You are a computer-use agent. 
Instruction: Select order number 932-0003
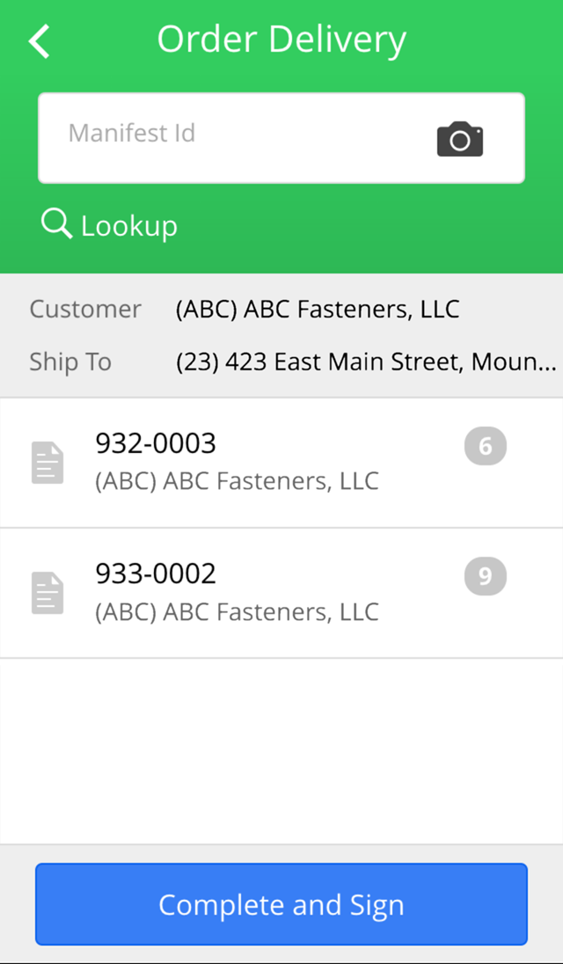coord(156,443)
